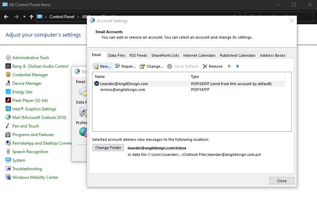Click the Device Manager icon

click(x=8, y=83)
